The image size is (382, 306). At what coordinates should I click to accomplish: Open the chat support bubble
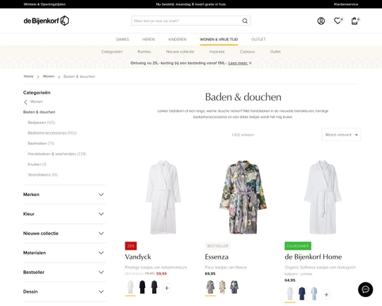[x=365, y=290]
